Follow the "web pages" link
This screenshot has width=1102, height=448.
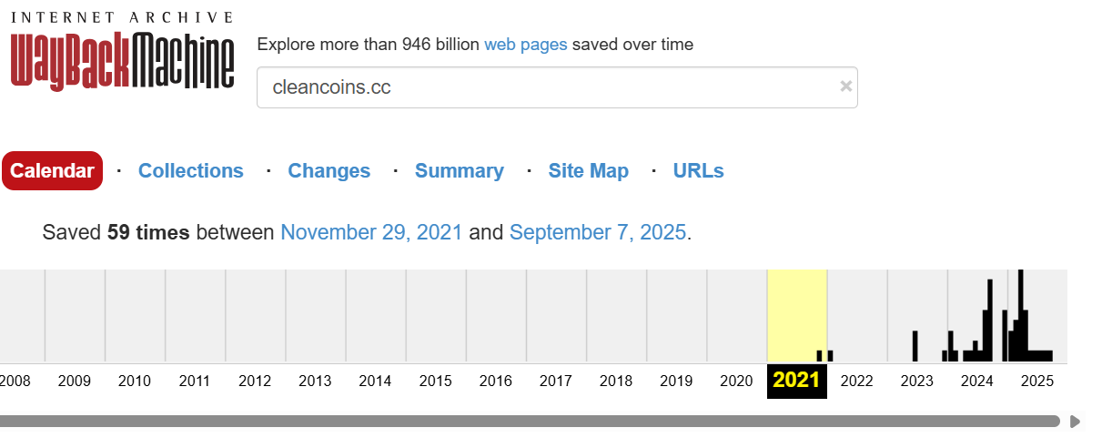pos(526,45)
